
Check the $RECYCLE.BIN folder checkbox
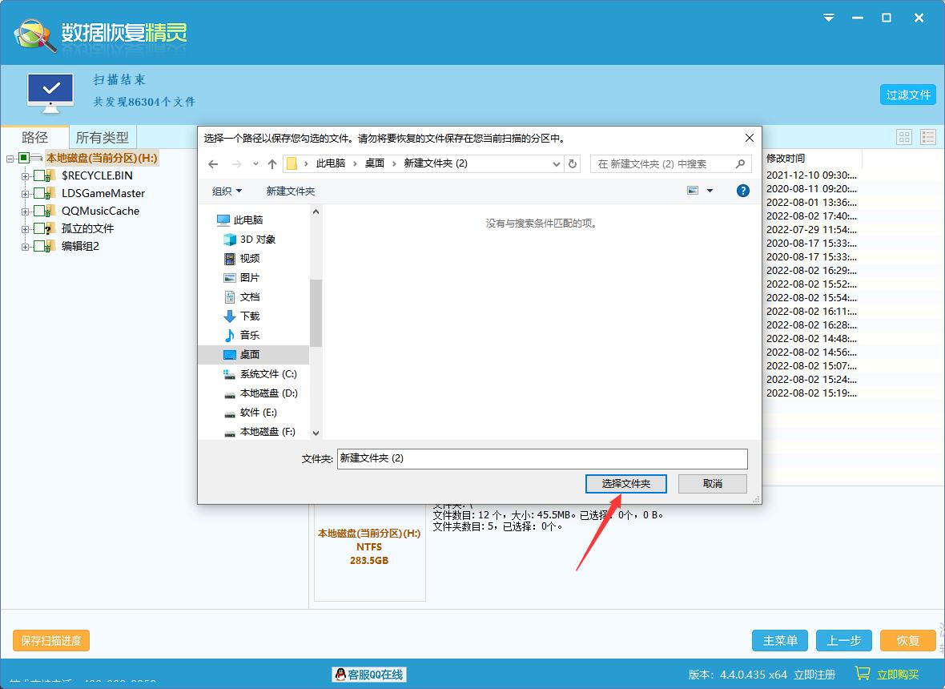pos(38,176)
